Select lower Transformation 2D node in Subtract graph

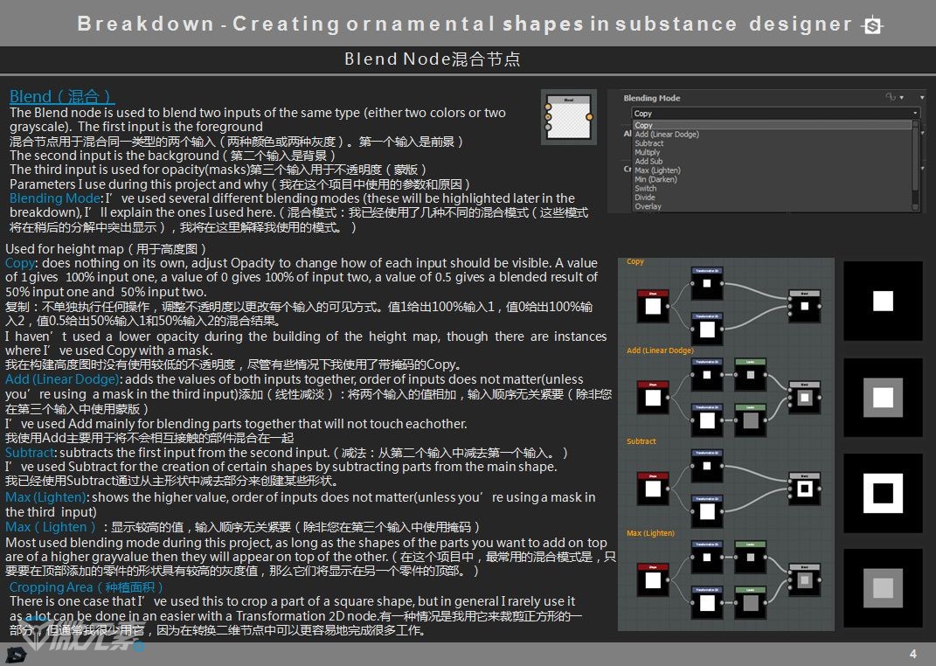pyautogui.click(x=707, y=511)
